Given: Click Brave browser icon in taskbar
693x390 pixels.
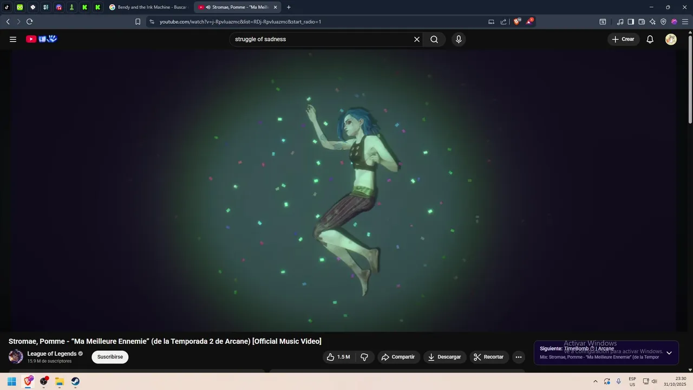Looking at the screenshot, I should pyautogui.click(x=28, y=381).
